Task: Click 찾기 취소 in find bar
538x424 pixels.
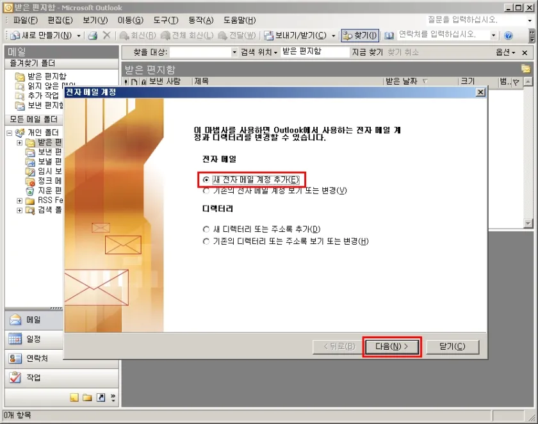Action: pyautogui.click(x=403, y=52)
